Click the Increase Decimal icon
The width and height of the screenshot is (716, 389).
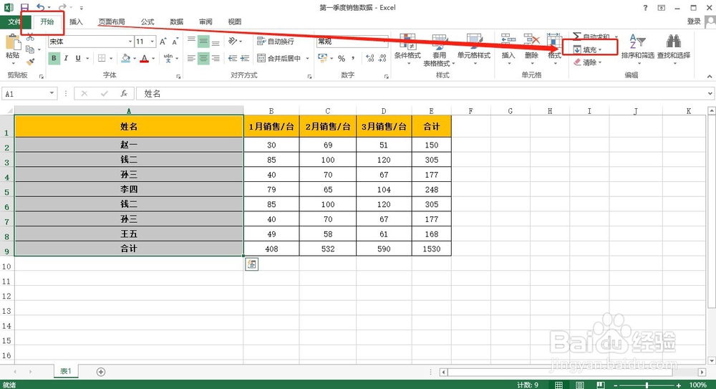click(x=370, y=58)
